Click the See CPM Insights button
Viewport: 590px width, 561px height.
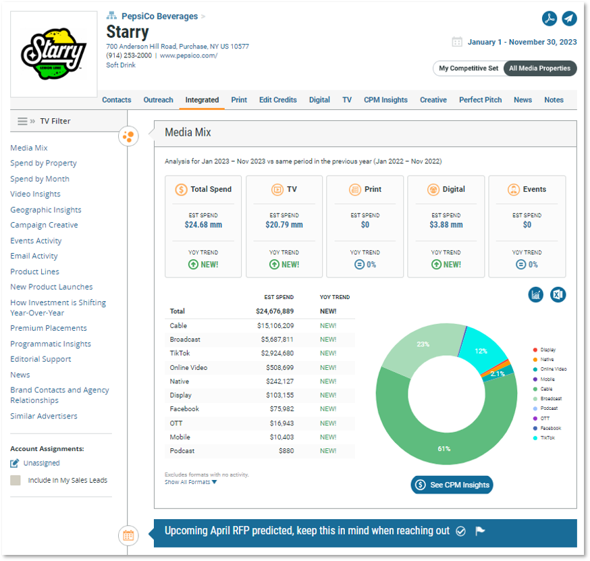(452, 485)
